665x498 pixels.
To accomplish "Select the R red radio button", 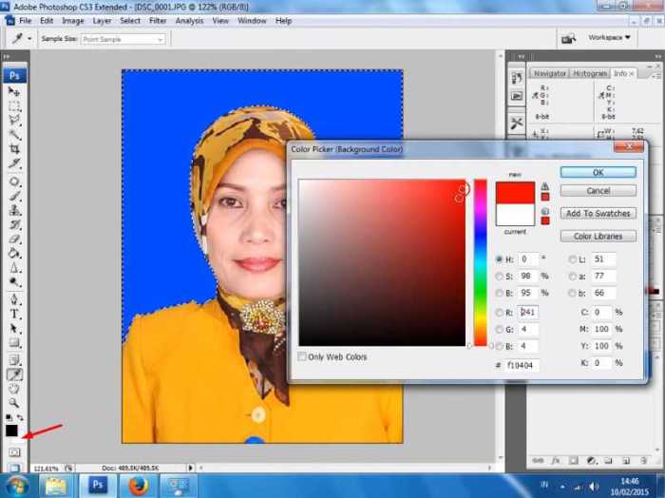I will [499, 313].
